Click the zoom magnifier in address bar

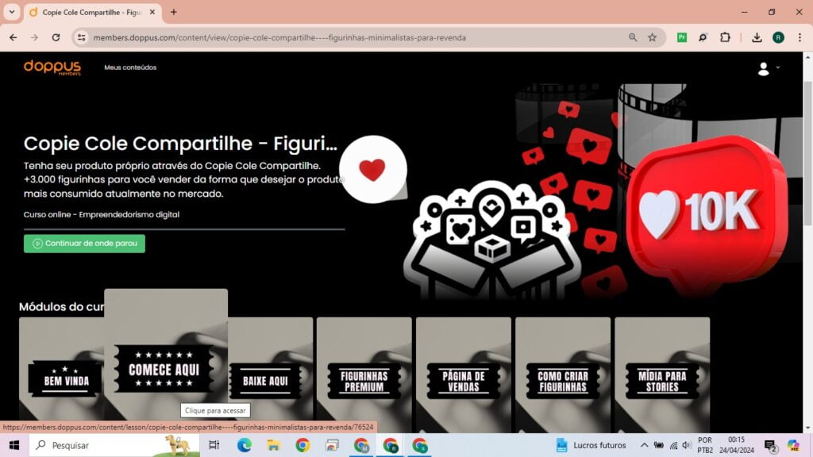pyautogui.click(x=633, y=37)
